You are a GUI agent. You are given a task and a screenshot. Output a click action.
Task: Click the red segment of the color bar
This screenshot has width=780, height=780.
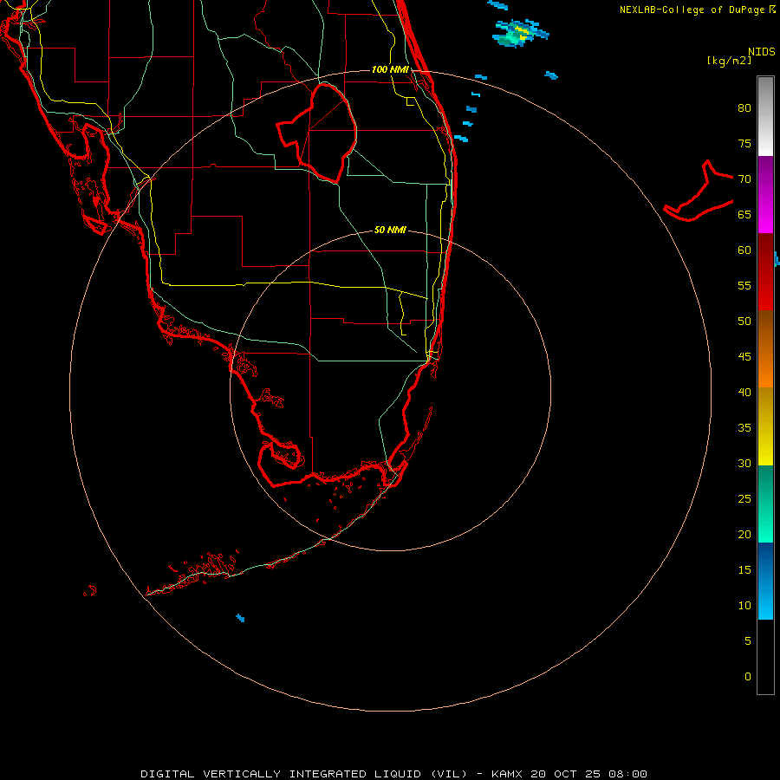765,271
